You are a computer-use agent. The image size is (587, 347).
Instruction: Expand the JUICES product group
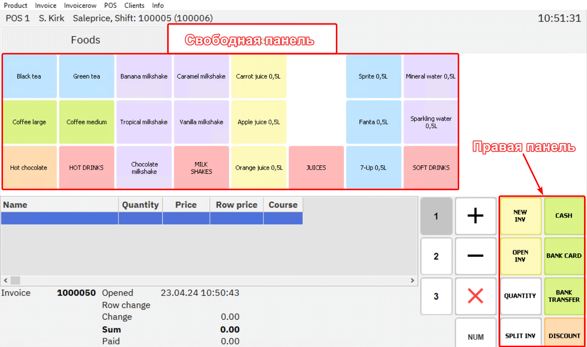316,168
